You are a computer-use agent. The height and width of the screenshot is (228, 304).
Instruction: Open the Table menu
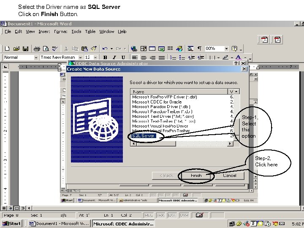[90, 31]
